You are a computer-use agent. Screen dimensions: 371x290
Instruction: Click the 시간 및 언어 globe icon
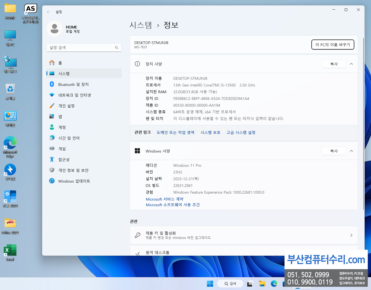[52, 138]
